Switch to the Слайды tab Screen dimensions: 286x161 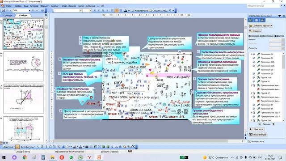pyautogui.click(x=23, y=15)
